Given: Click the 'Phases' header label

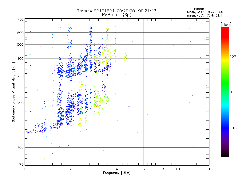Looking at the screenshot, I should point(199,9).
